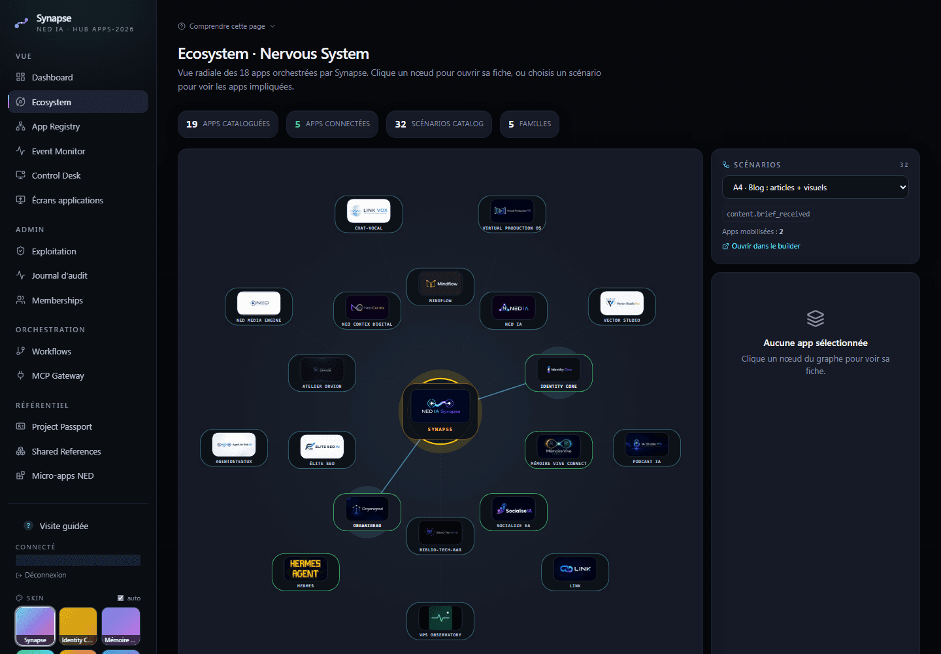Select the Socialize EA node

514,511
